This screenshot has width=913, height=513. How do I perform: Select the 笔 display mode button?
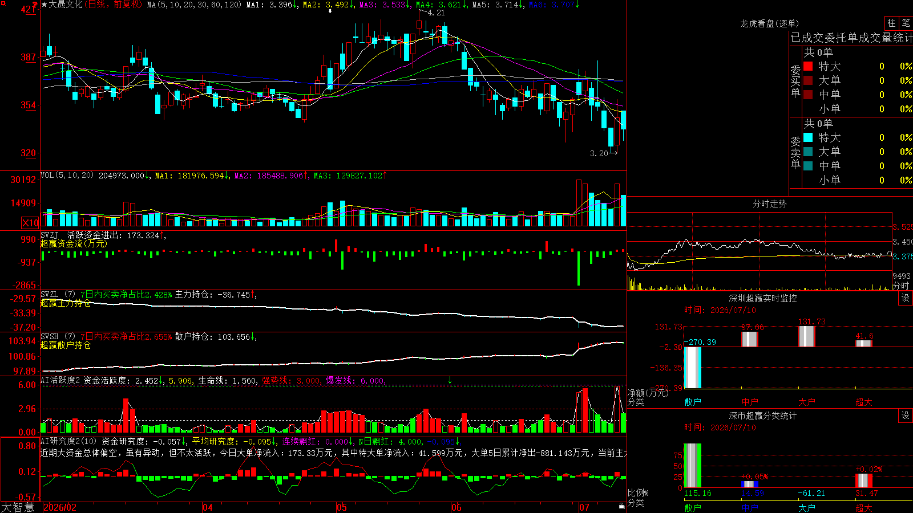coord(906,23)
